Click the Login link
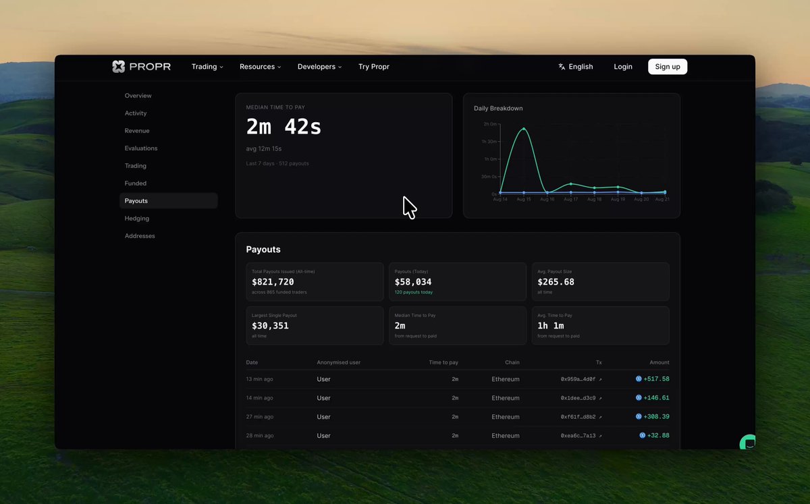This screenshot has height=504, width=810. [x=623, y=67]
